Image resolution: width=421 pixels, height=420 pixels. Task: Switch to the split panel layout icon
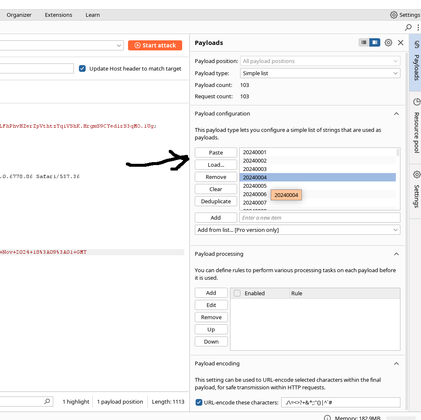click(x=375, y=42)
